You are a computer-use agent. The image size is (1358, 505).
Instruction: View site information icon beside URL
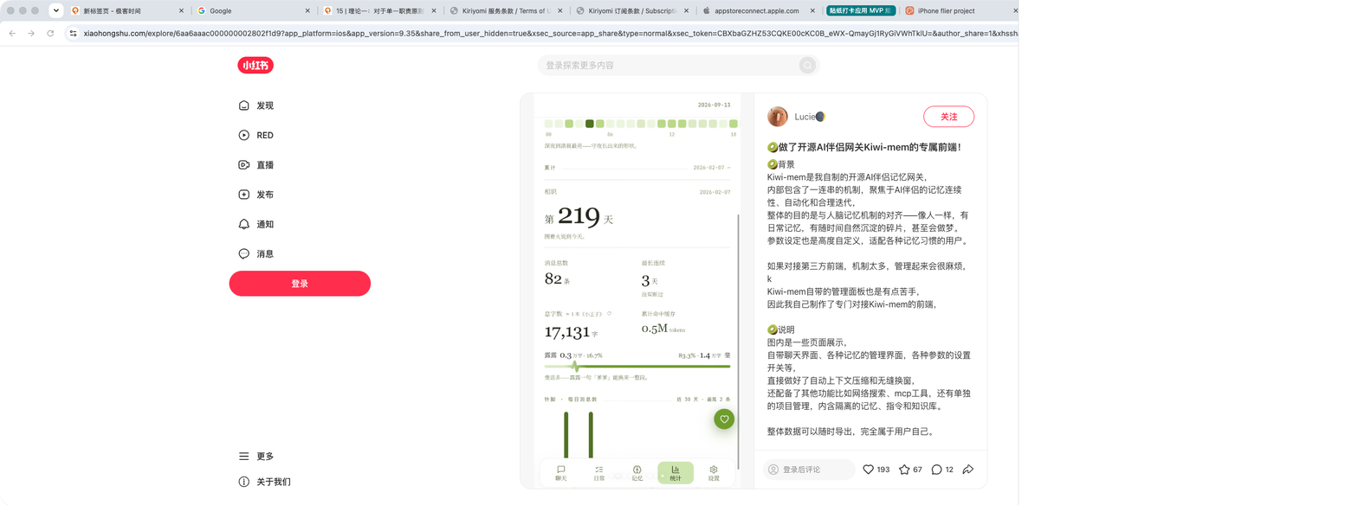74,33
